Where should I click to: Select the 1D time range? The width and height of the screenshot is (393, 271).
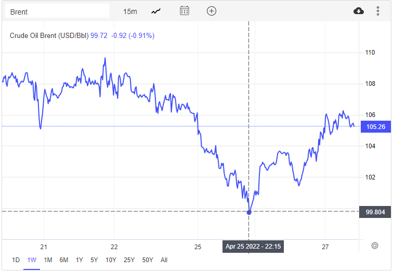tap(16, 260)
